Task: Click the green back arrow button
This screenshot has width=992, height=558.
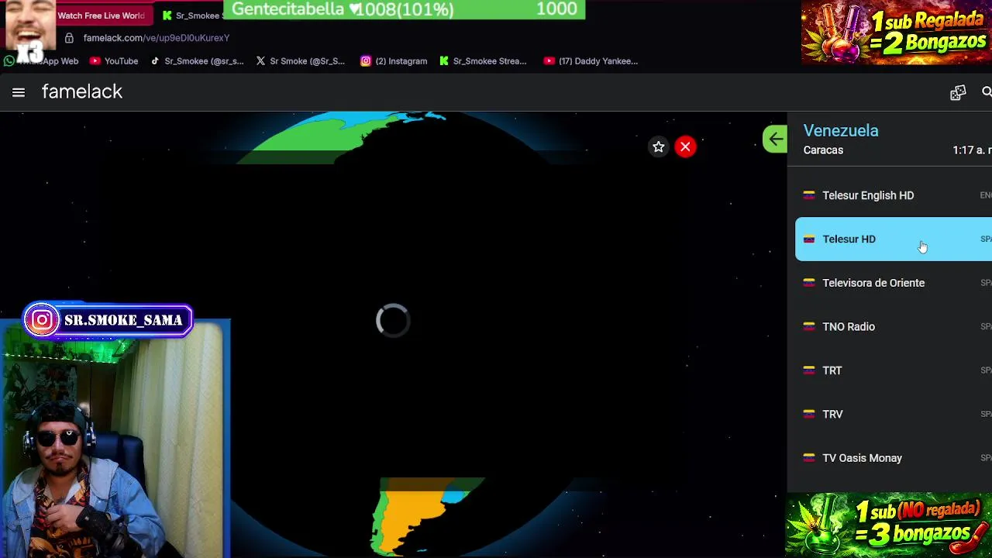Action: (x=775, y=139)
